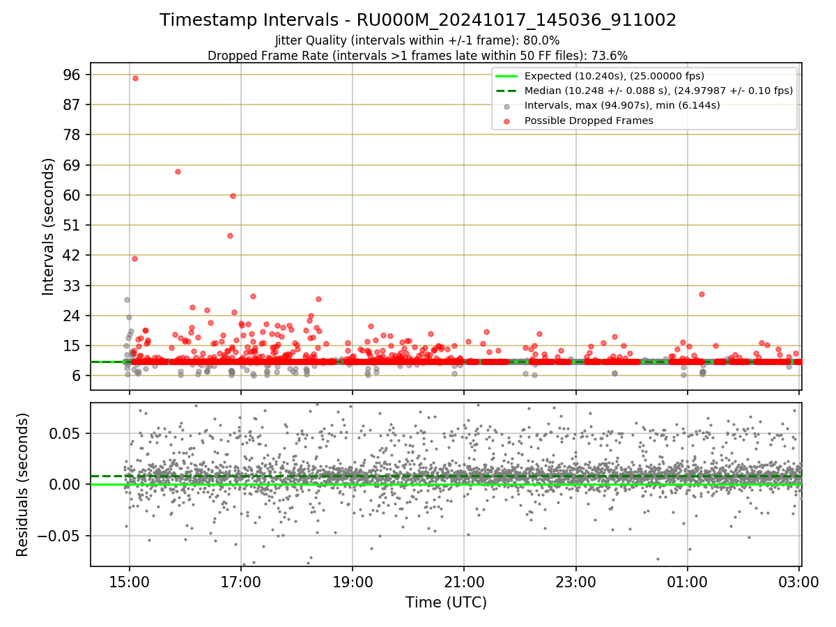The width and height of the screenshot is (836, 627).
Task: Click the '87' y-axis tick label
Action: (x=72, y=104)
